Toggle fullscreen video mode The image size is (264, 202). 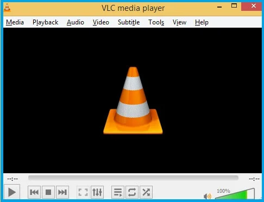click(x=83, y=192)
